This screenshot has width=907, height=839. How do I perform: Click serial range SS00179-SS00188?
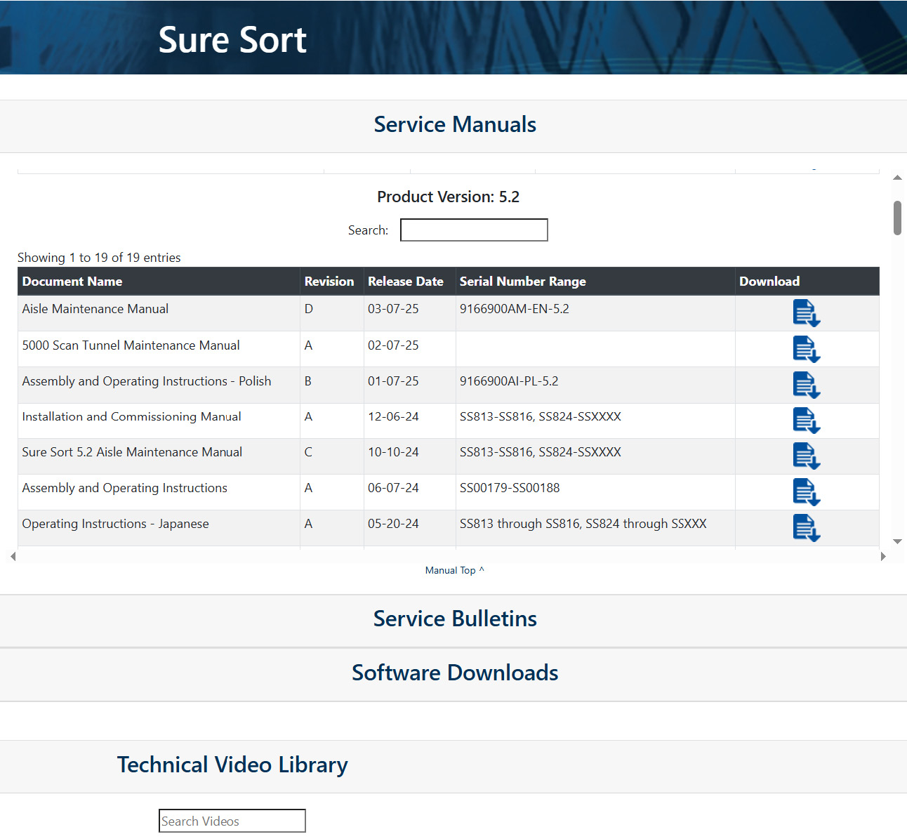[x=510, y=488]
